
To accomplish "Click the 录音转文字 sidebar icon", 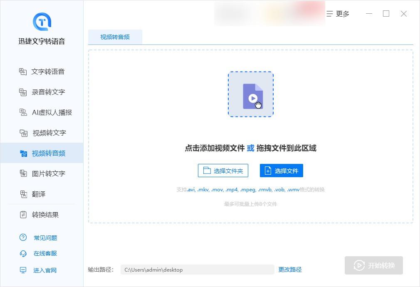I will tap(23, 92).
